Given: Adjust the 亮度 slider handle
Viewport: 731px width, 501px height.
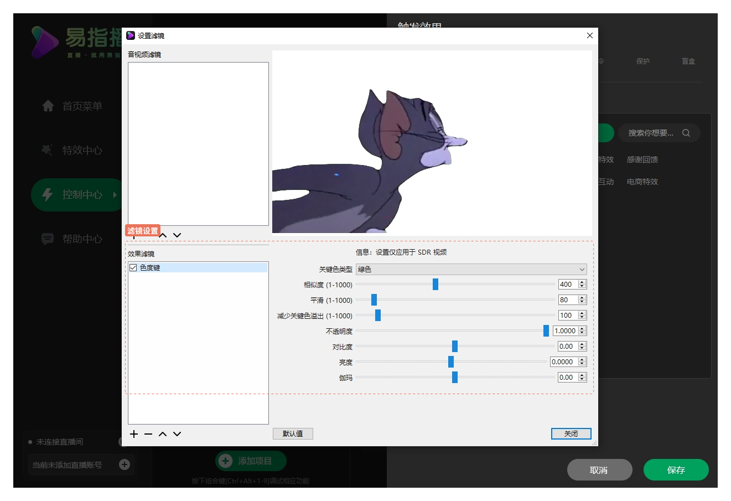Looking at the screenshot, I should 451,362.
